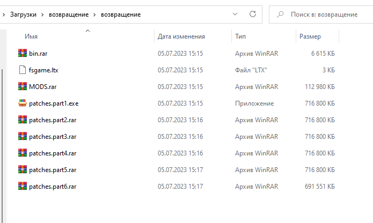Click the blank file icon of fsgame.ltx
The width and height of the screenshot is (373, 223).
(23, 70)
